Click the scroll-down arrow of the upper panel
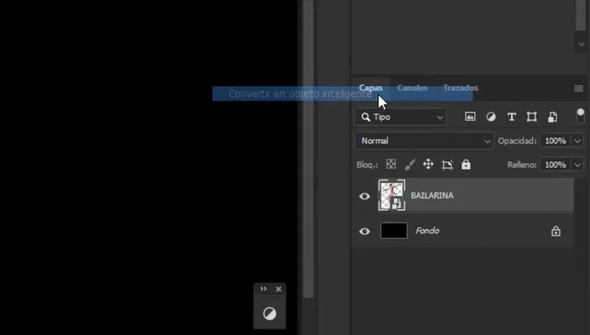 pos(582,45)
